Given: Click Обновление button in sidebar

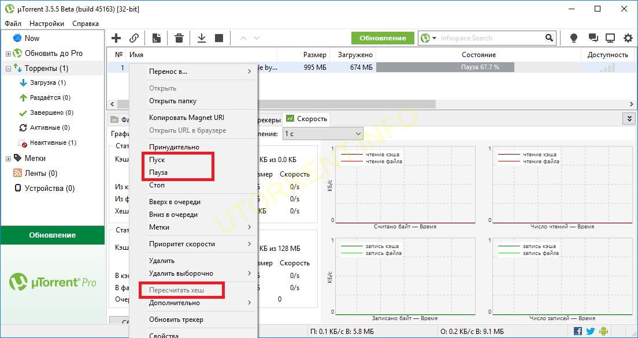Looking at the screenshot, I should click(53, 235).
